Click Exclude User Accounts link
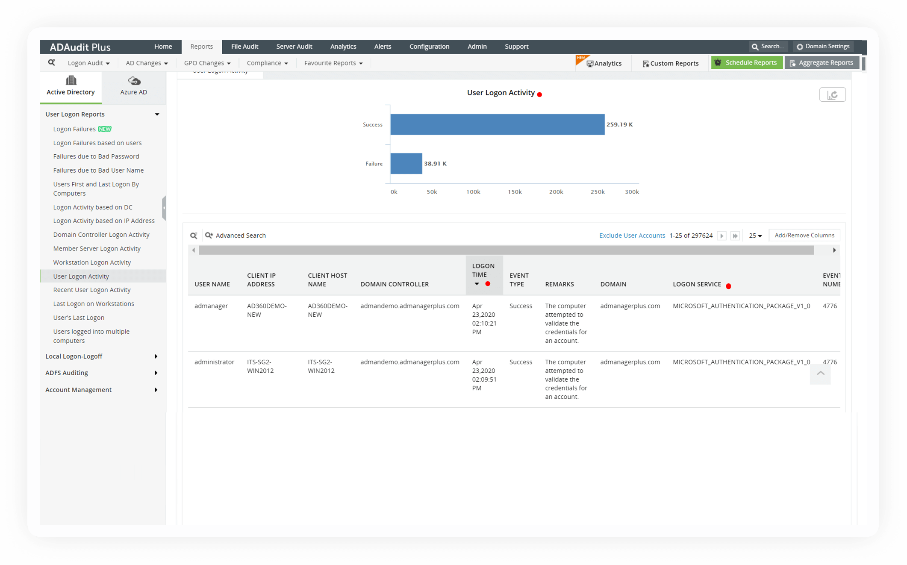This screenshot has height=565, width=907. [x=632, y=235]
